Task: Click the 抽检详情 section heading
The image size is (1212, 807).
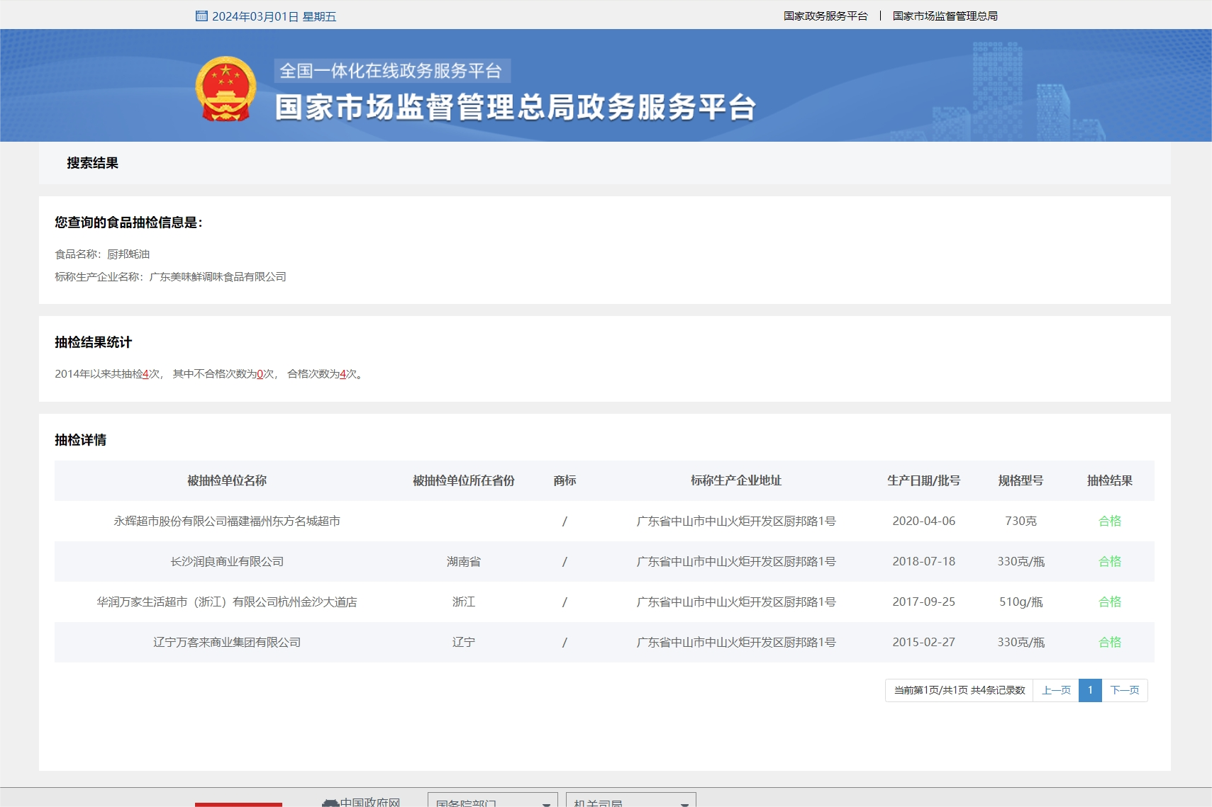Action: pyautogui.click(x=80, y=439)
